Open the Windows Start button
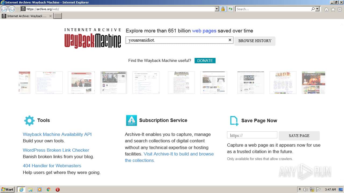Screen dimensions: 344x193 (8, 190)
